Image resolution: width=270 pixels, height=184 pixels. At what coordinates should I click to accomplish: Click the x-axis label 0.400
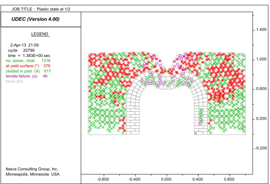(198, 179)
